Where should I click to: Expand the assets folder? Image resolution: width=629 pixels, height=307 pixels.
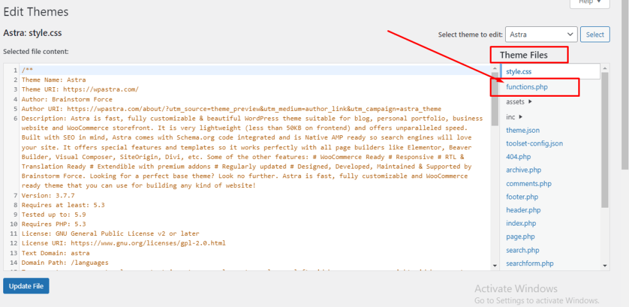click(519, 102)
